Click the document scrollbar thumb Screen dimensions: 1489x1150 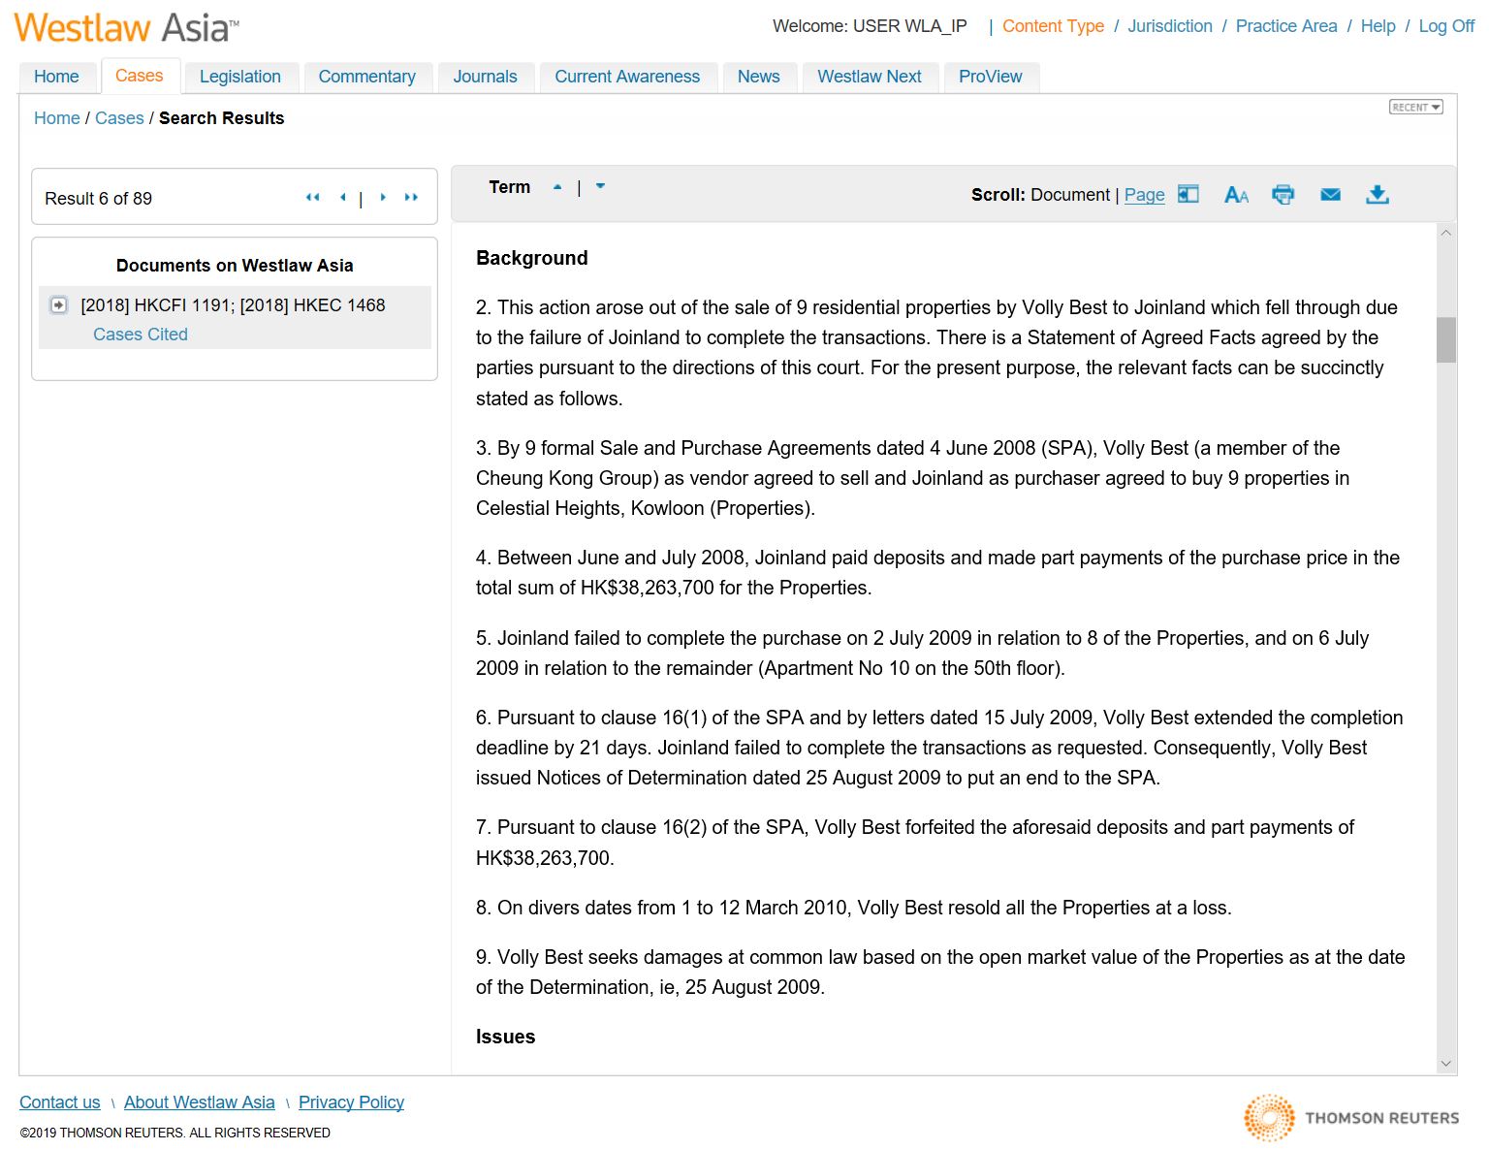[x=1446, y=339]
